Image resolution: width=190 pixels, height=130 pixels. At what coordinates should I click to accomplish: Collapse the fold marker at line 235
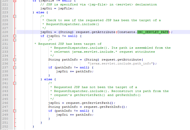pyautogui.click(x=15, y=59)
